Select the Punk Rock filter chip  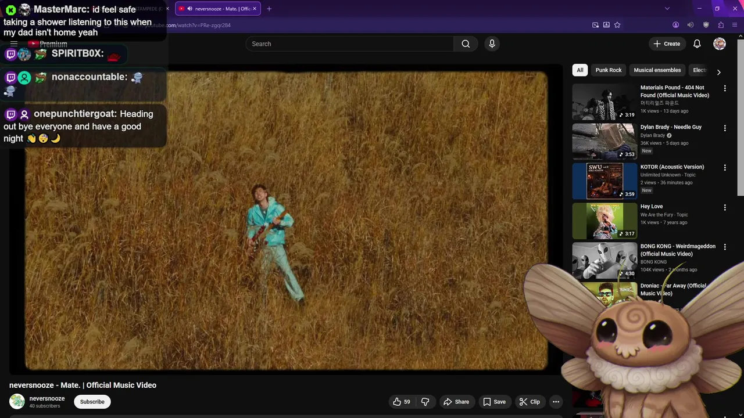pos(609,70)
